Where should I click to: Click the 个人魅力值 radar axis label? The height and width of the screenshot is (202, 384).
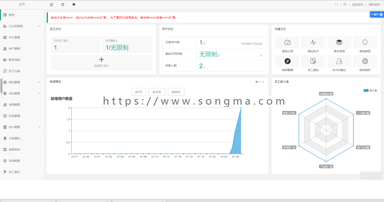pos(363,113)
